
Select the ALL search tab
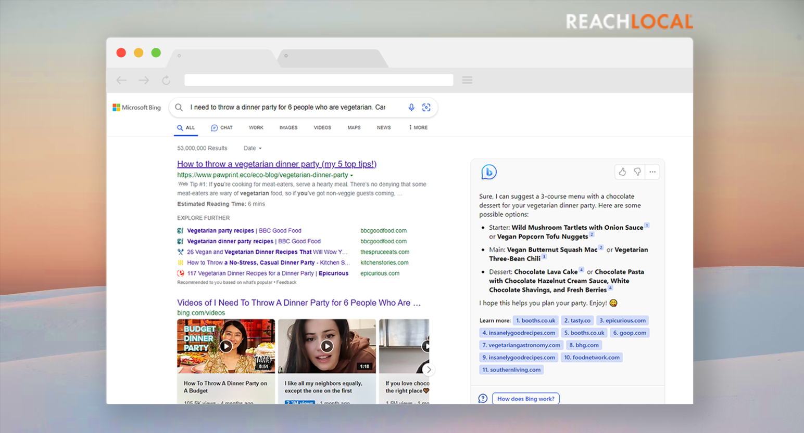coord(186,127)
